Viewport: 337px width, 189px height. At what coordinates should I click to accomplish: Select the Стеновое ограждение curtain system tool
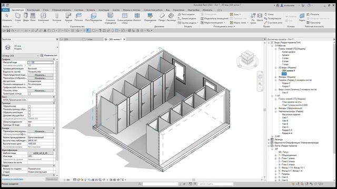click(110, 17)
